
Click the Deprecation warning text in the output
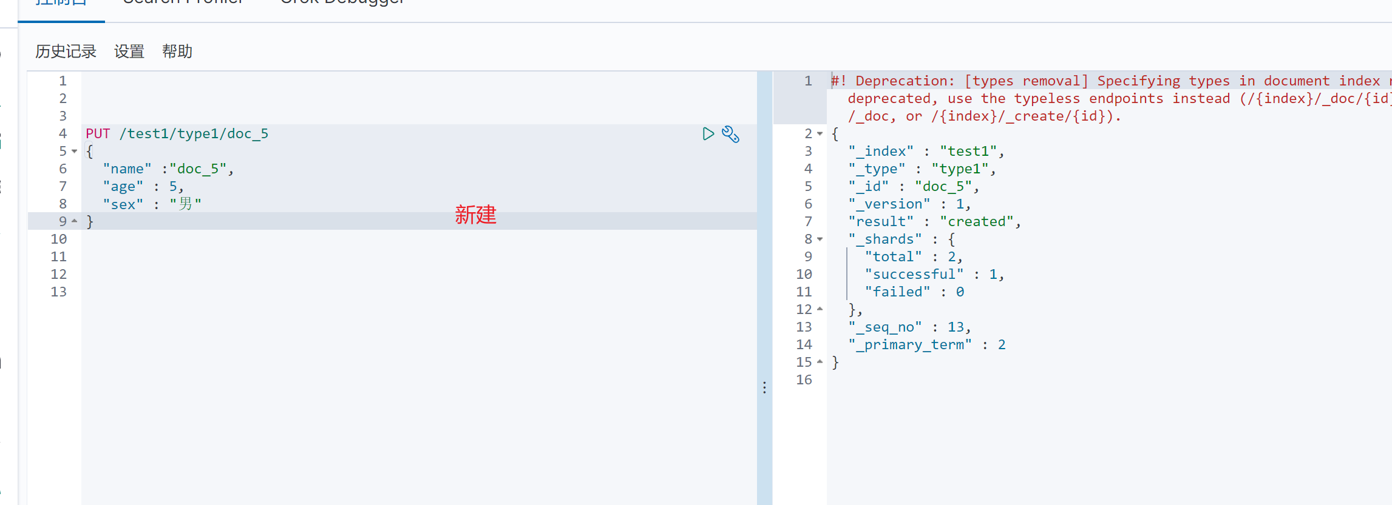[1111, 98]
